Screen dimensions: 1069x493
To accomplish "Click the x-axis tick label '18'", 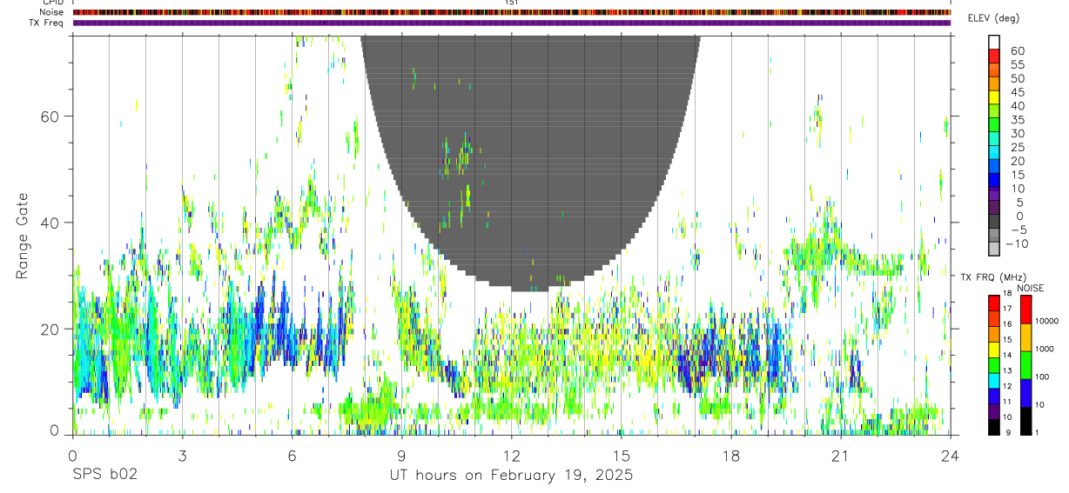I will tap(730, 456).
